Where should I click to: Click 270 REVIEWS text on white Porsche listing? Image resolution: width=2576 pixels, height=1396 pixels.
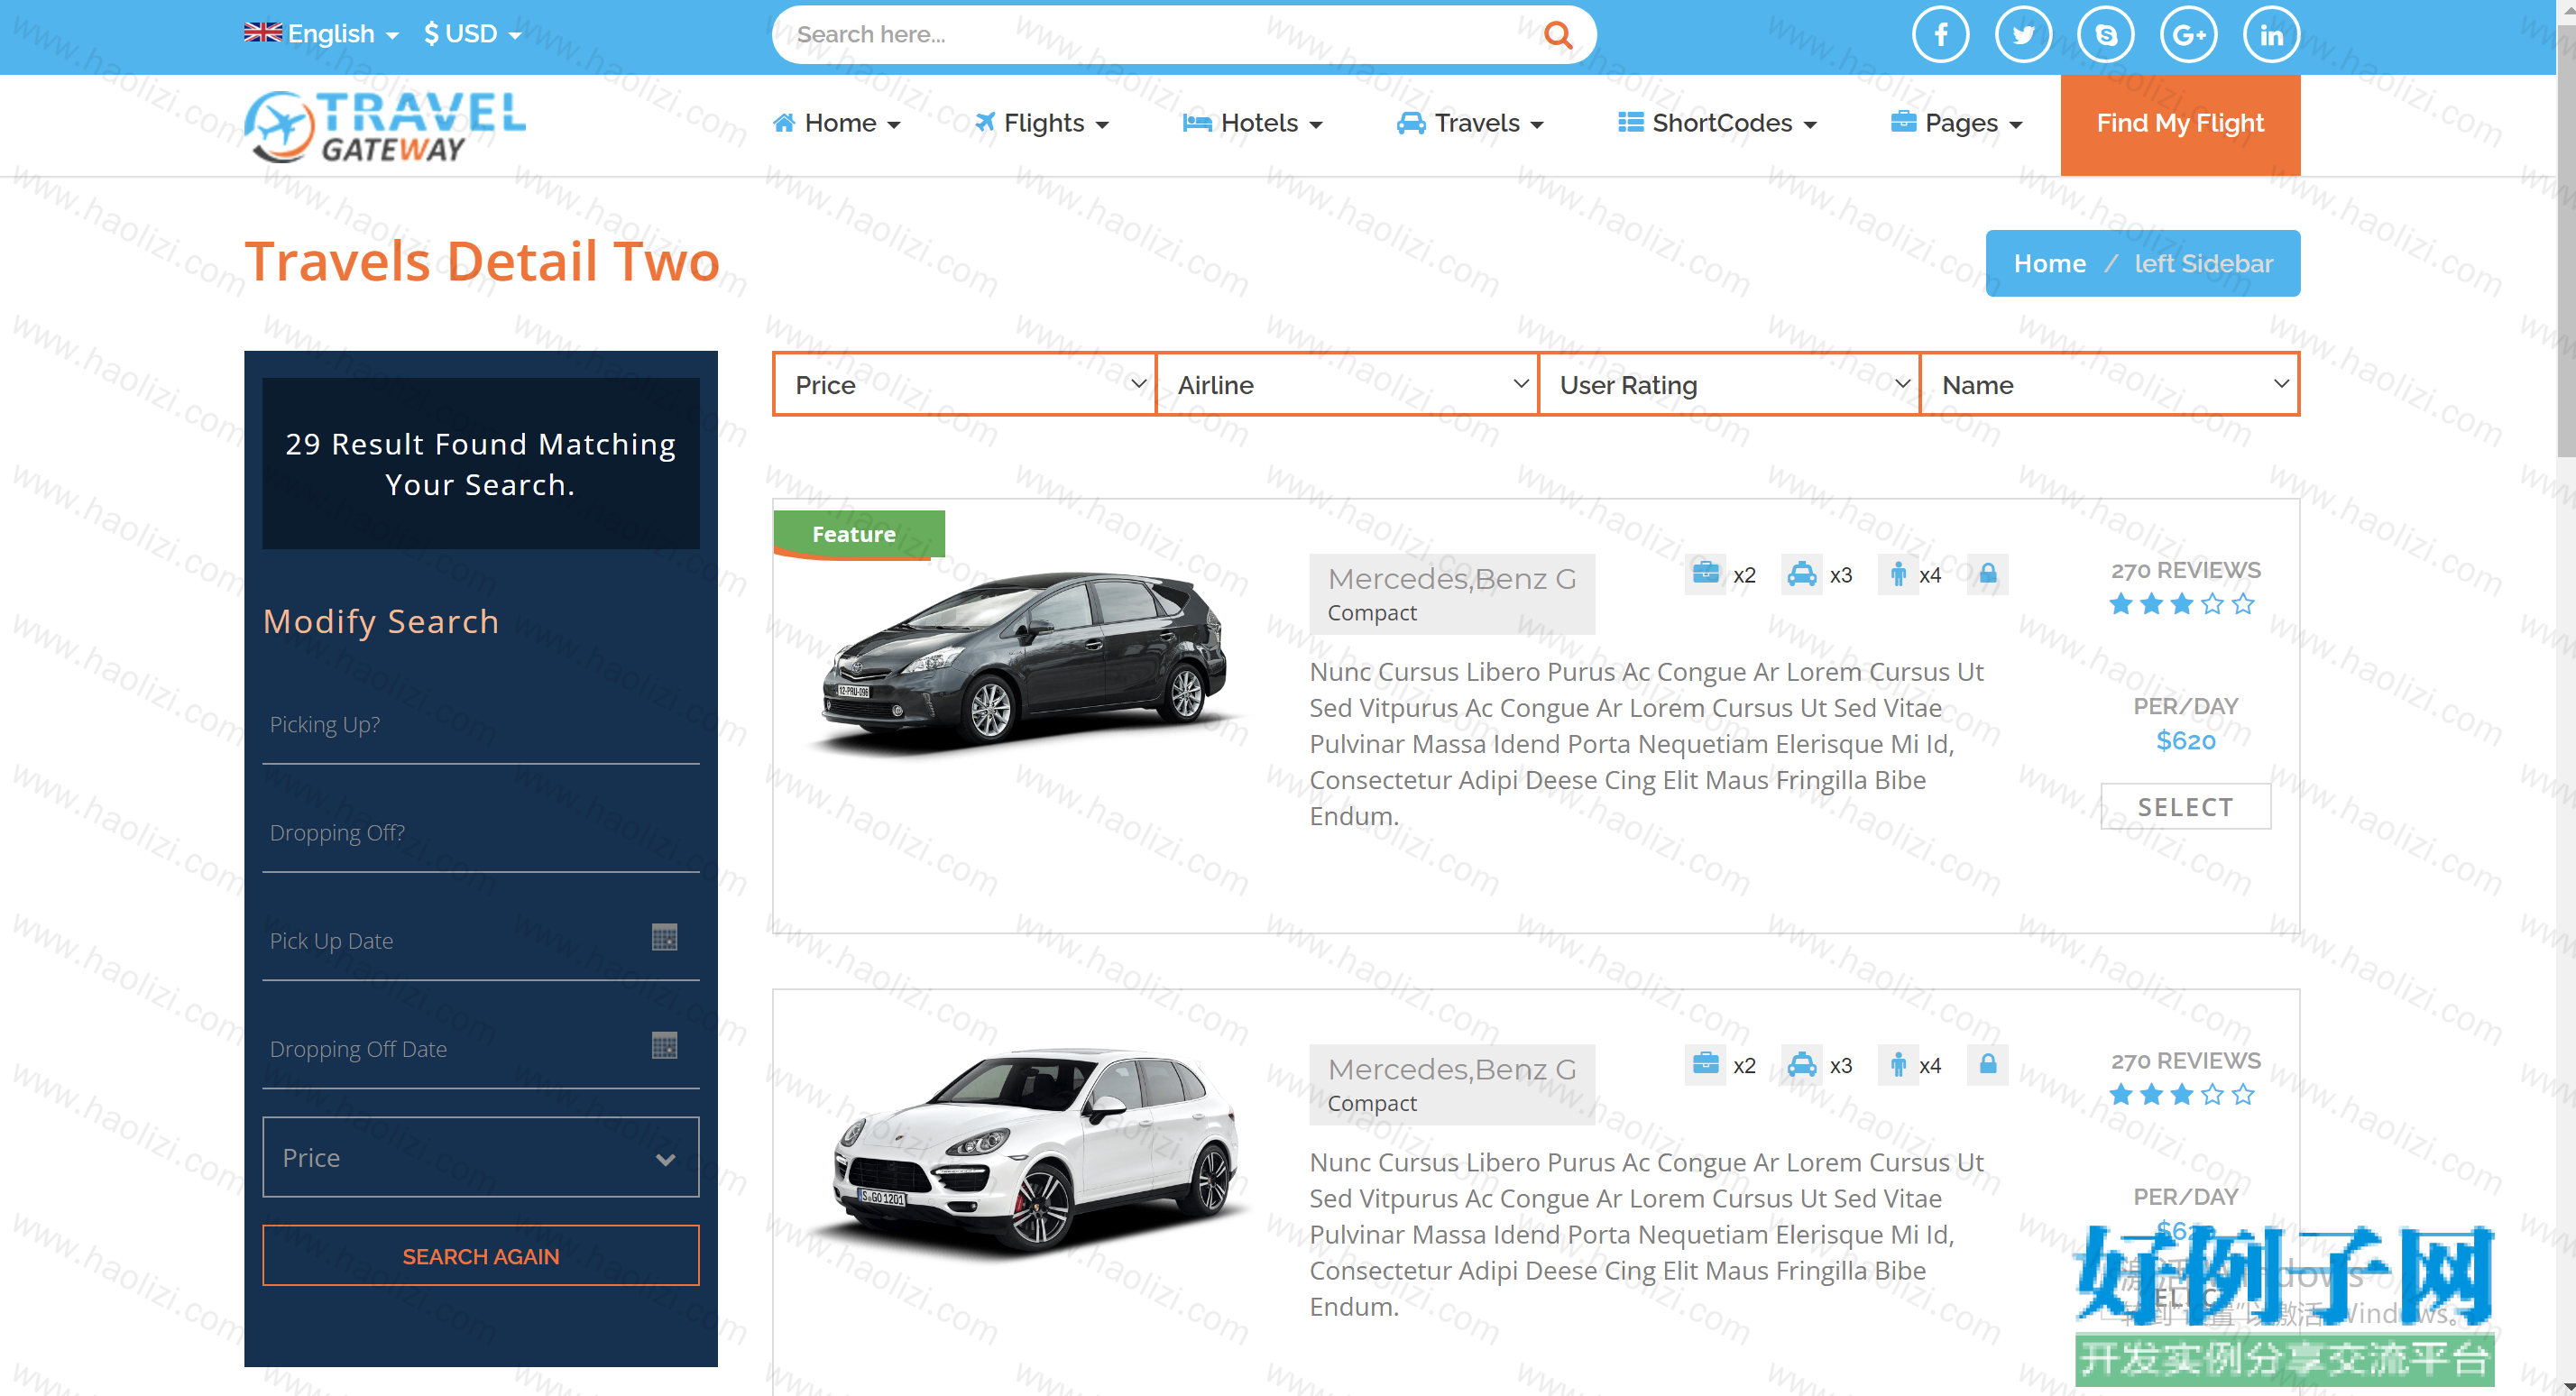pos(2185,1060)
